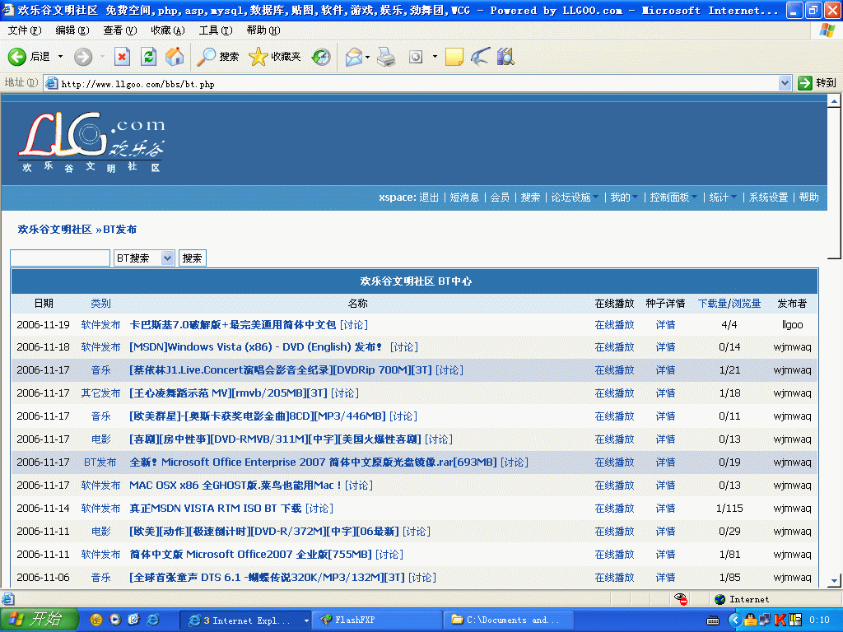Open FlashFXP from the taskbar
This screenshot has width=843, height=632.
(x=376, y=620)
